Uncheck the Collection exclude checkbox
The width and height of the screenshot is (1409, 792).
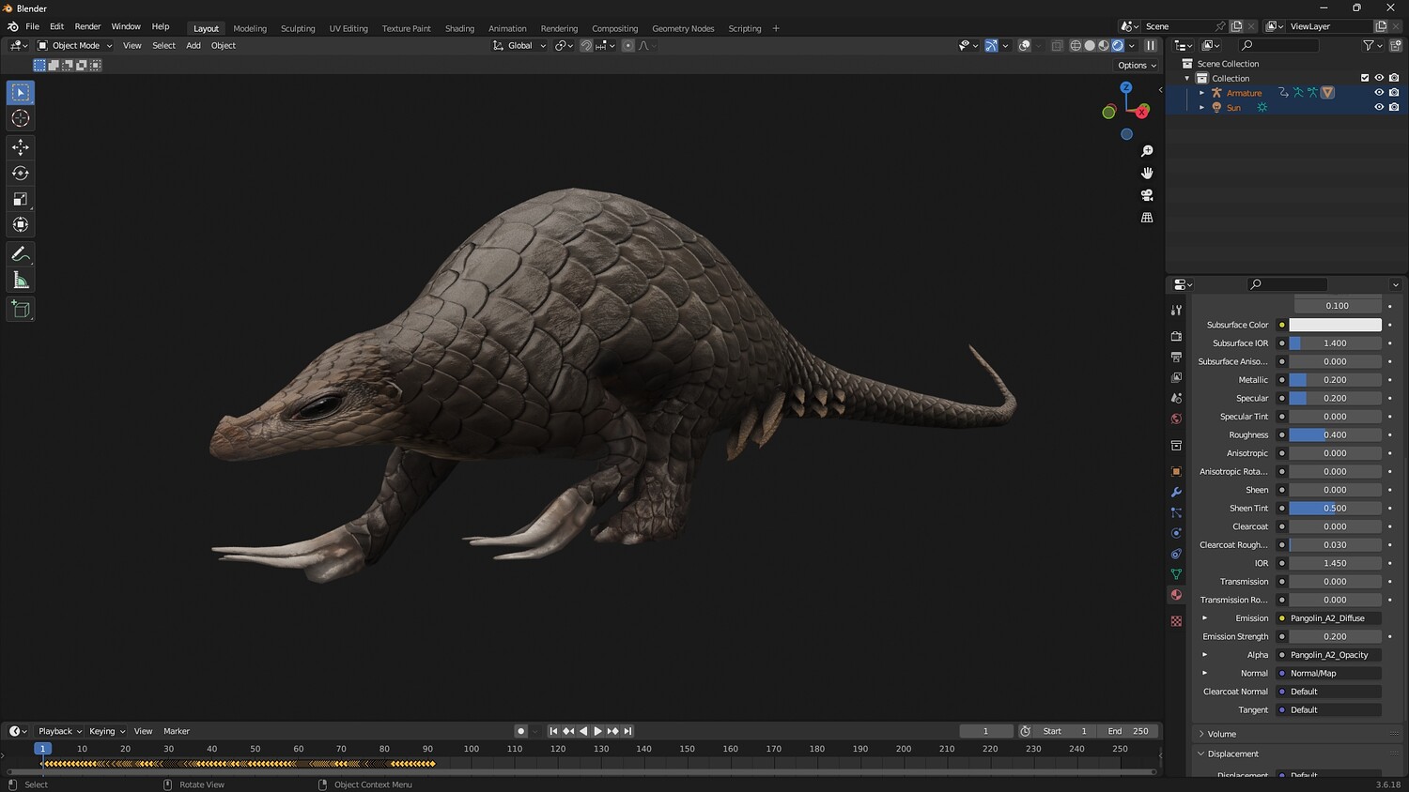coord(1365,78)
